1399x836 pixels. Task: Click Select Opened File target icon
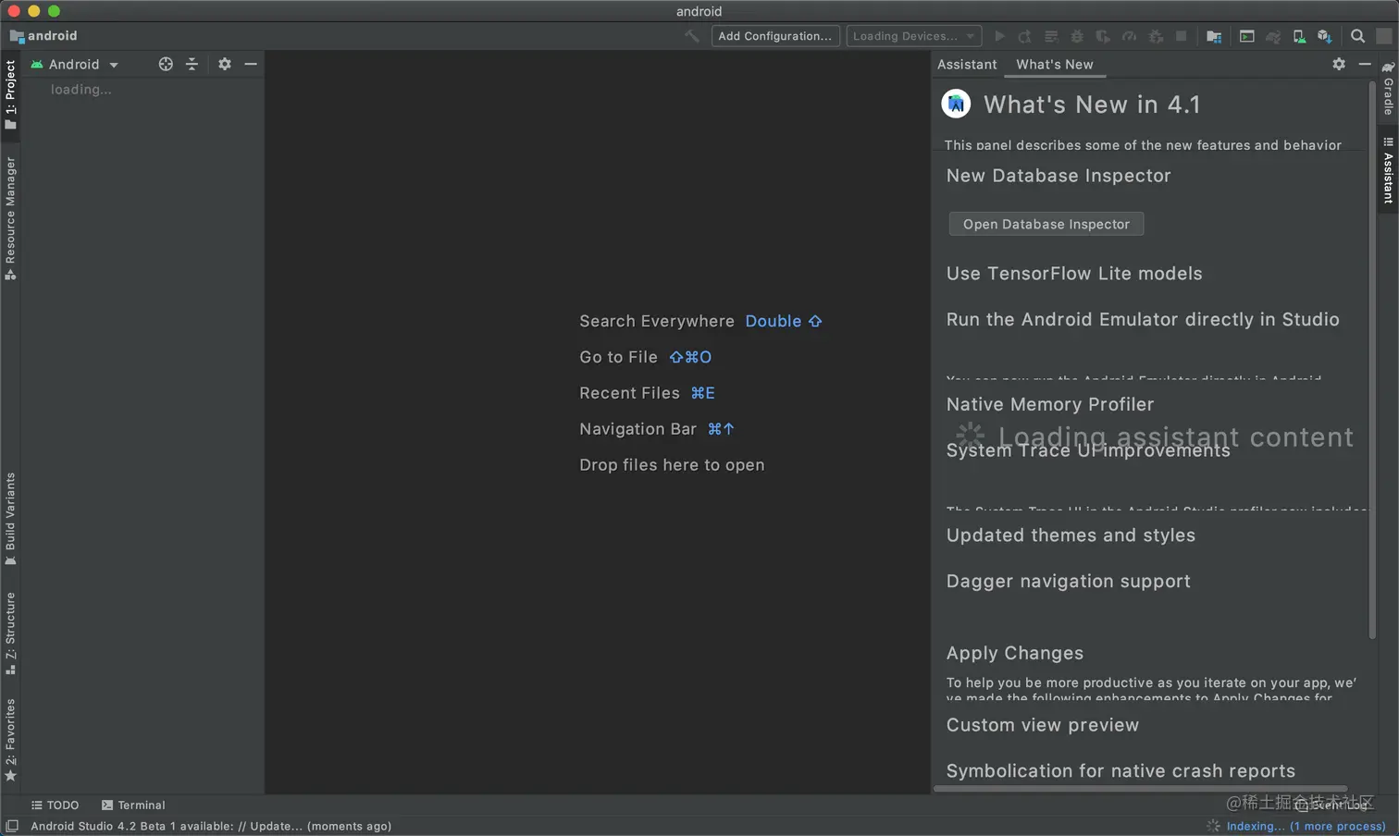click(x=166, y=64)
